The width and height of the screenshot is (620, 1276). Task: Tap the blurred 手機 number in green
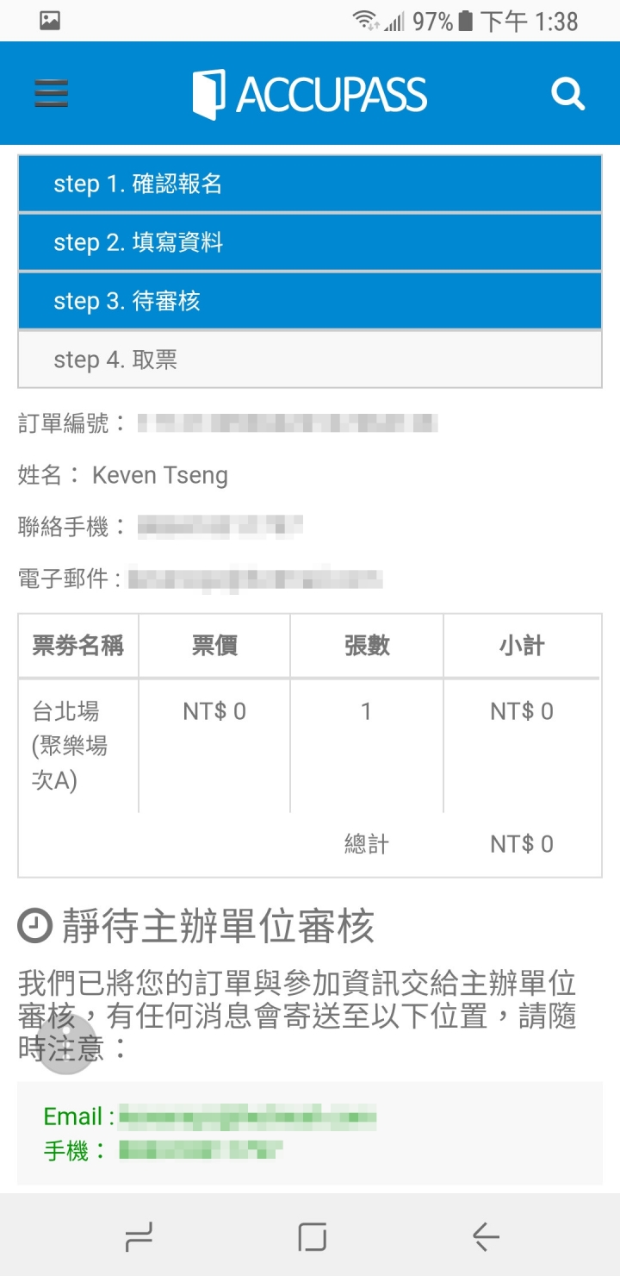(201, 1150)
